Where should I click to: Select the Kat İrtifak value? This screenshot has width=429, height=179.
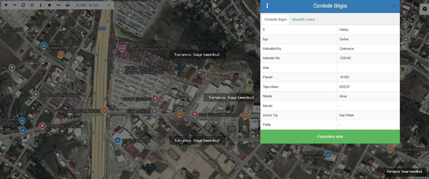(x=347, y=115)
